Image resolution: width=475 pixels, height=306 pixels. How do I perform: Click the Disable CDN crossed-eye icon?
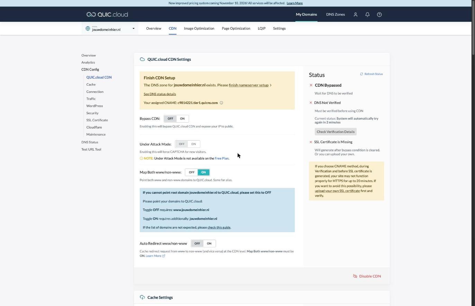coord(355,276)
